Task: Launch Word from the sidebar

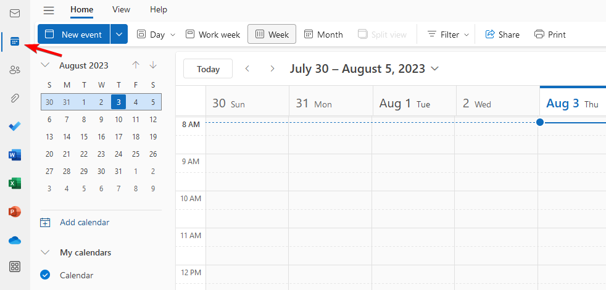Action: pyautogui.click(x=15, y=155)
